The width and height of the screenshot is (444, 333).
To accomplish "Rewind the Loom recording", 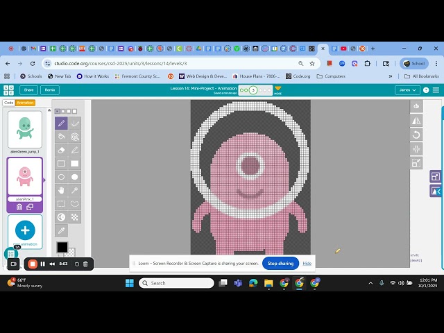I will click(52, 264).
